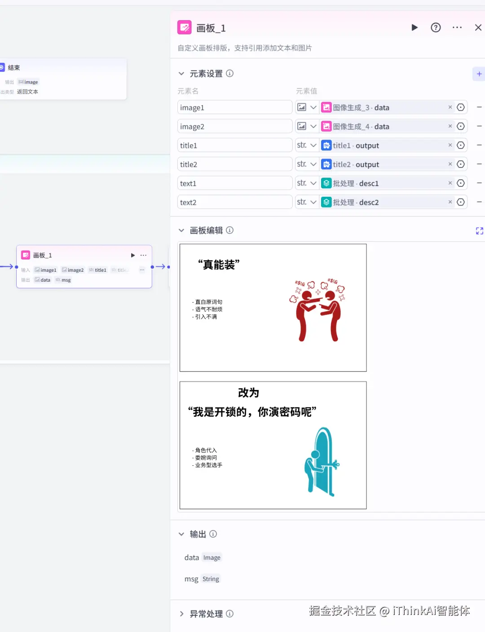Open the ellipsis menu on the 画板_1 node
The height and width of the screenshot is (632, 485).
tap(143, 255)
